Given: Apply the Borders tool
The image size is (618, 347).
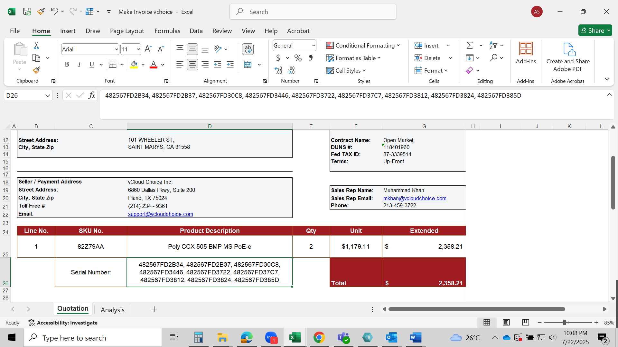Looking at the screenshot, I should pyautogui.click(x=113, y=64).
